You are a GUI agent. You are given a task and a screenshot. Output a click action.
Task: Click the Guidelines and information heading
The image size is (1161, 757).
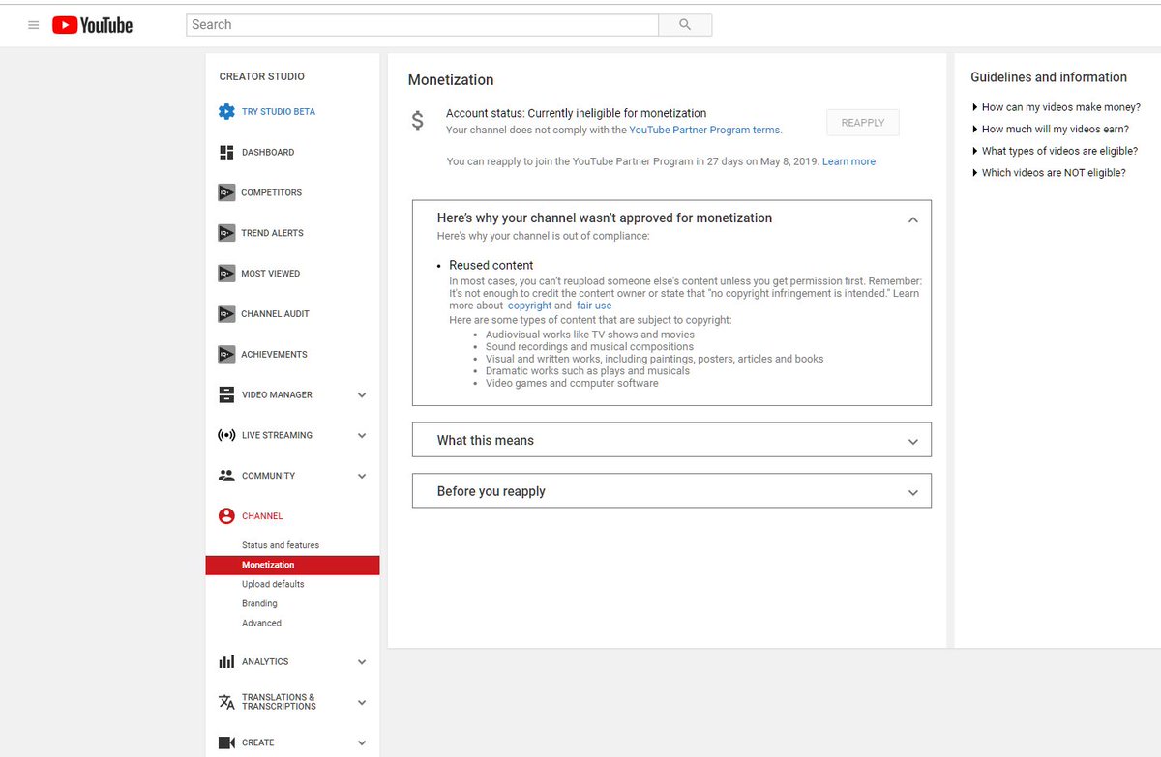click(x=1049, y=77)
